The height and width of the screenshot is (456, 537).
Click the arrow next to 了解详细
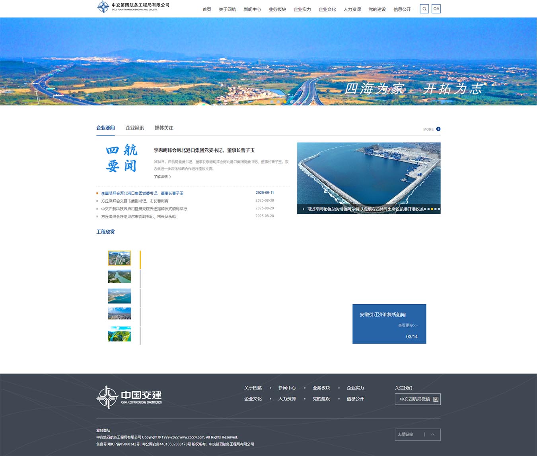tap(170, 176)
